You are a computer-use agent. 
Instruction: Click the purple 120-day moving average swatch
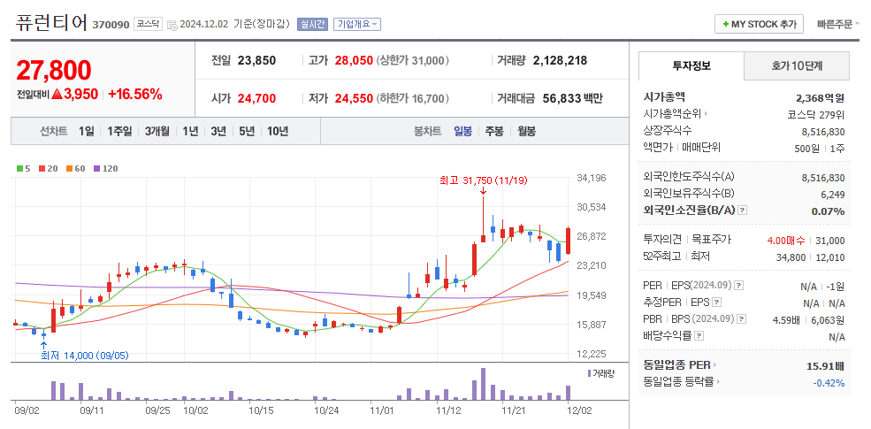point(96,168)
